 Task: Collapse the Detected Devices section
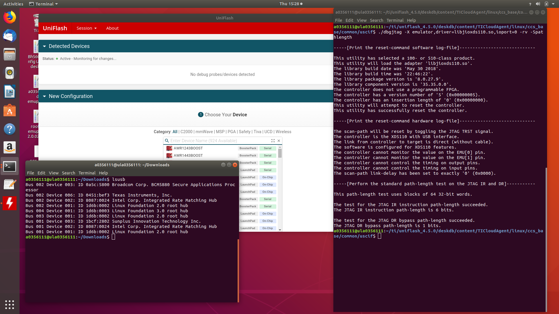click(45, 46)
